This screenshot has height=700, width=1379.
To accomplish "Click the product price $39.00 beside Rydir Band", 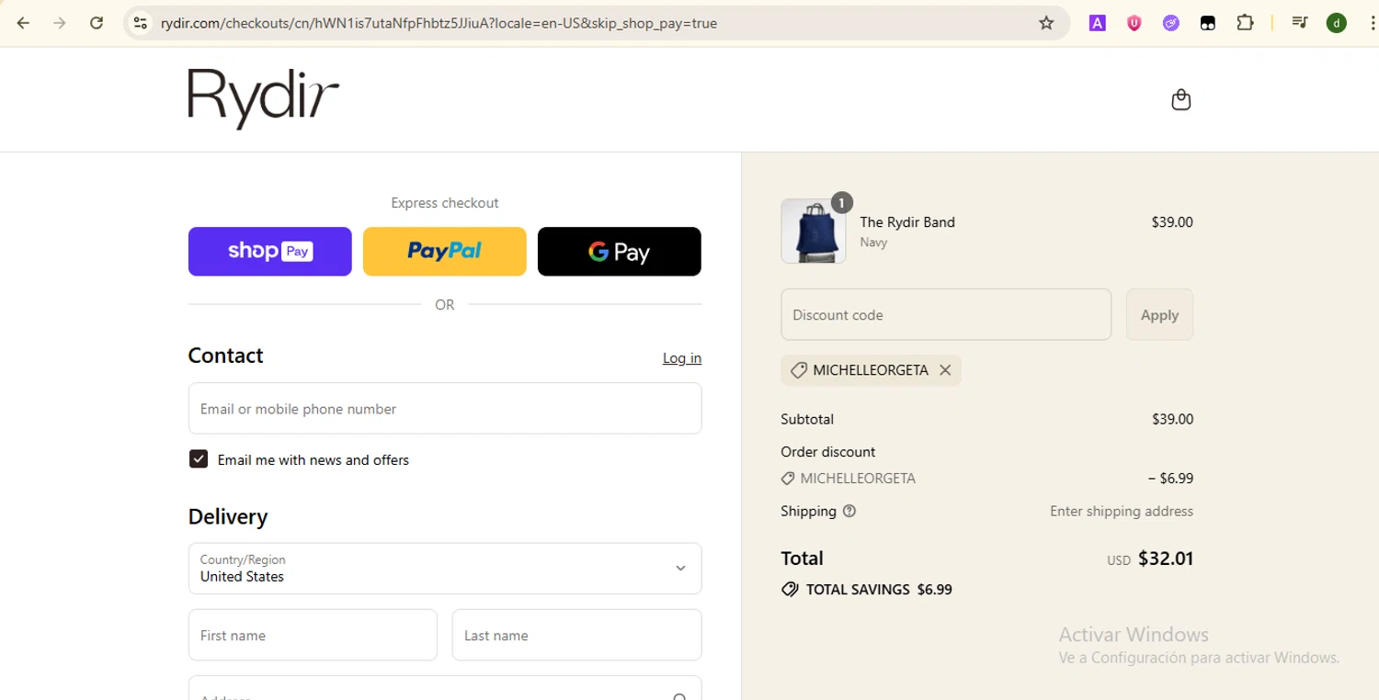I will [x=1172, y=222].
